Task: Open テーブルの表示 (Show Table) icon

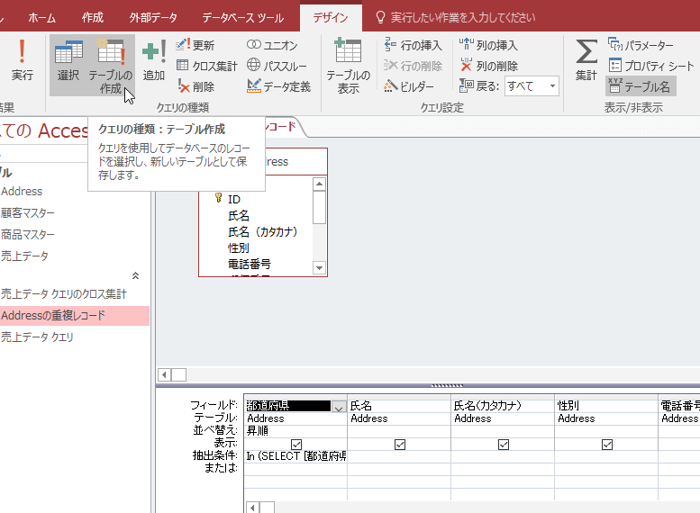Action: (x=348, y=66)
